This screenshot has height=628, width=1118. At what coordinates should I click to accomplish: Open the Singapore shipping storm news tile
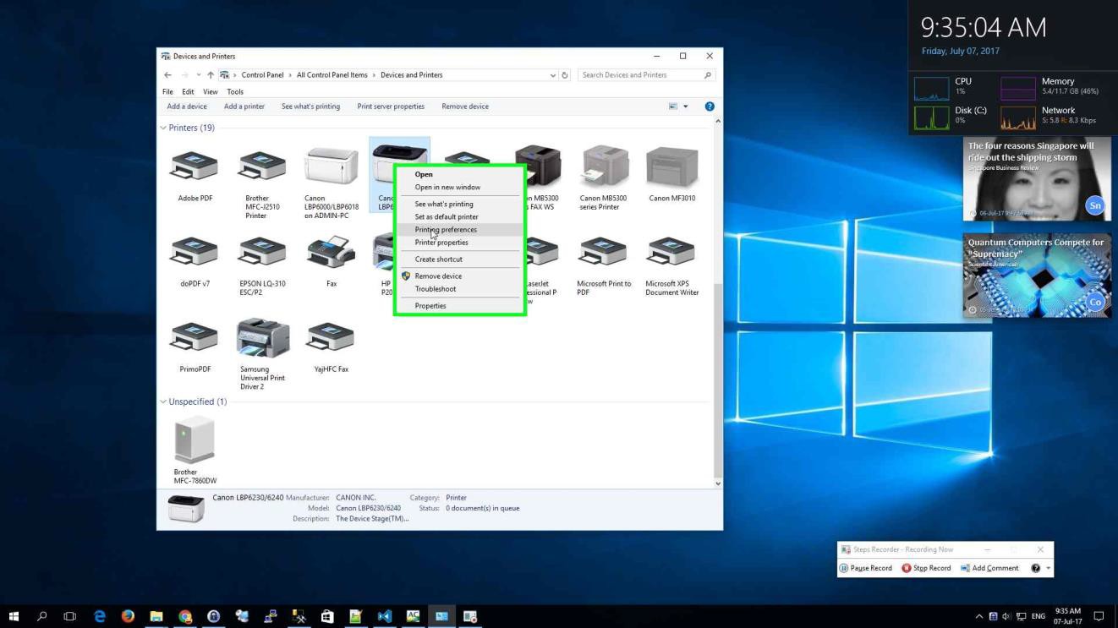click(1037, 179)
